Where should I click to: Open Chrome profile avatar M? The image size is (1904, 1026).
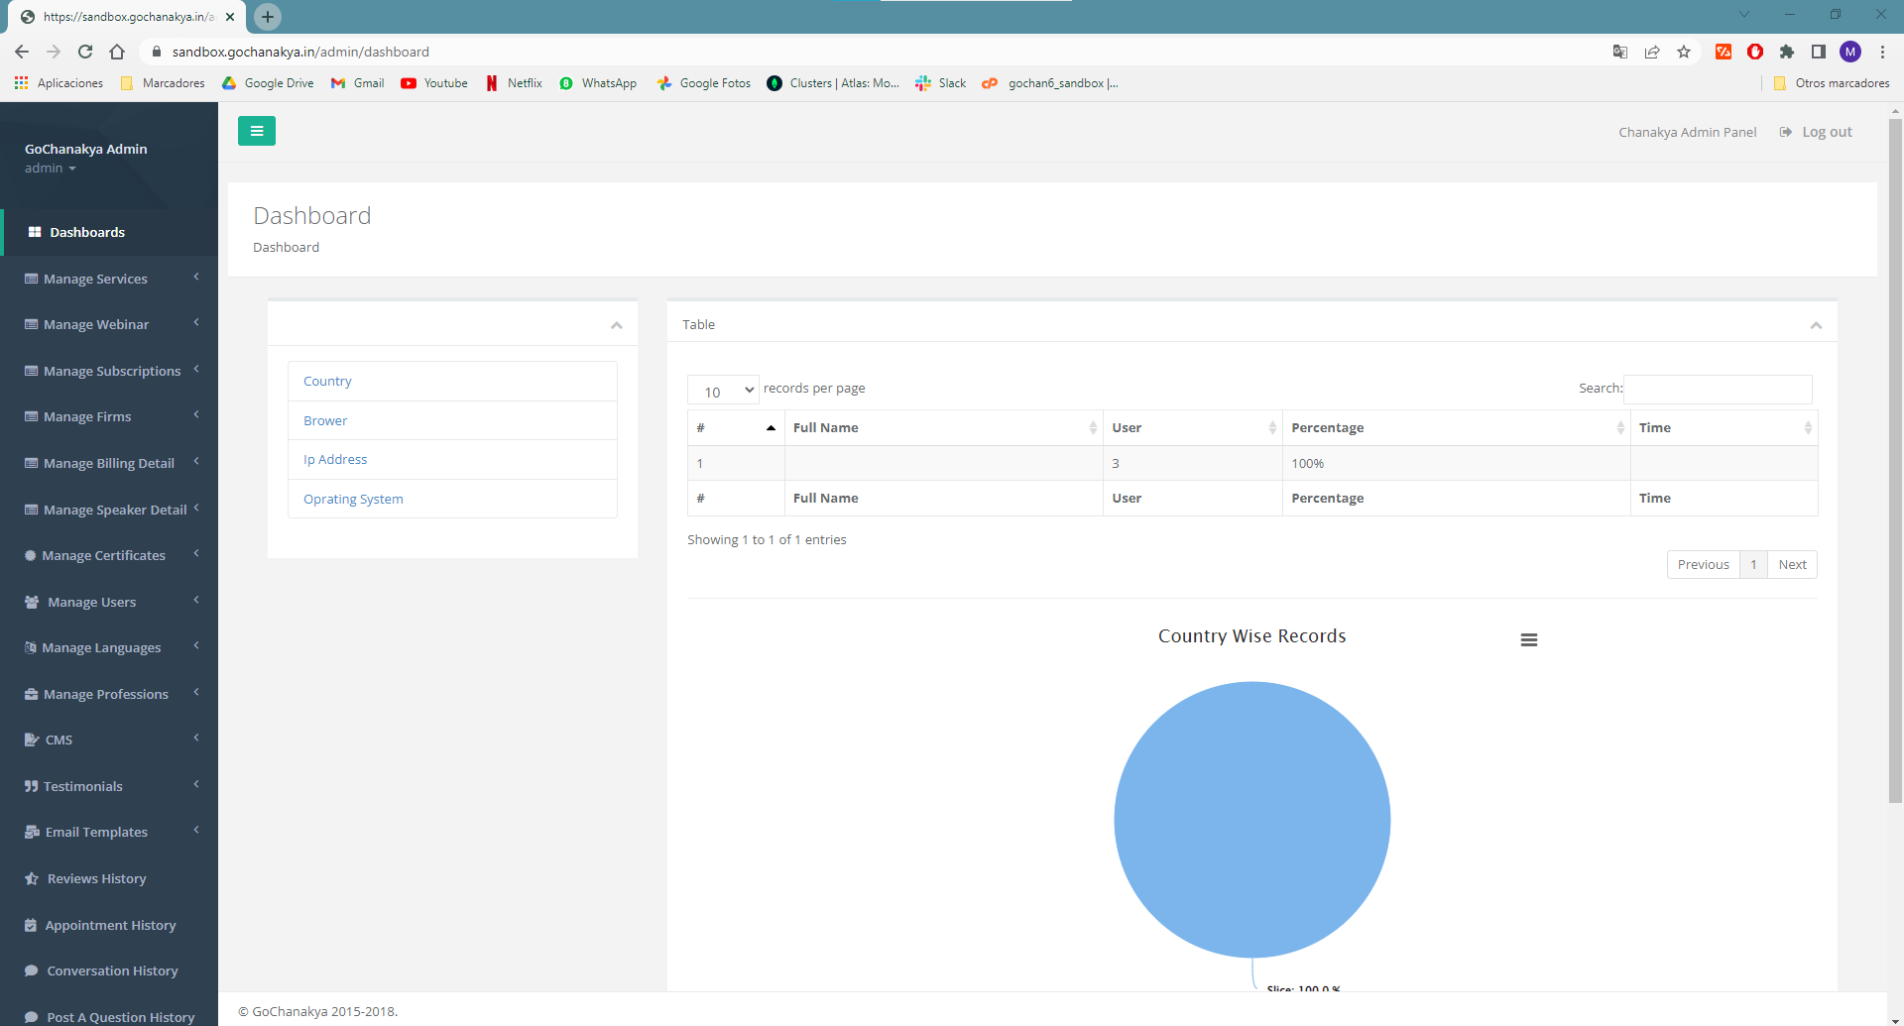1850,52
